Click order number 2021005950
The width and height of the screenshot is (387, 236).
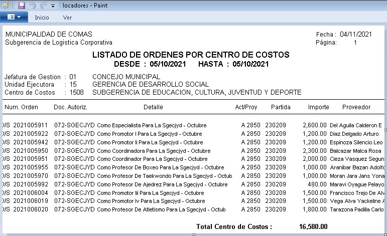click(x=30, y=150)
